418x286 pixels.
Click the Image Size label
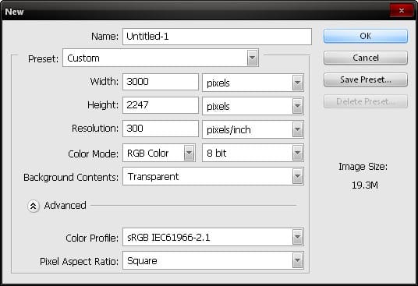pyautogui.click(x=363, y=167)
